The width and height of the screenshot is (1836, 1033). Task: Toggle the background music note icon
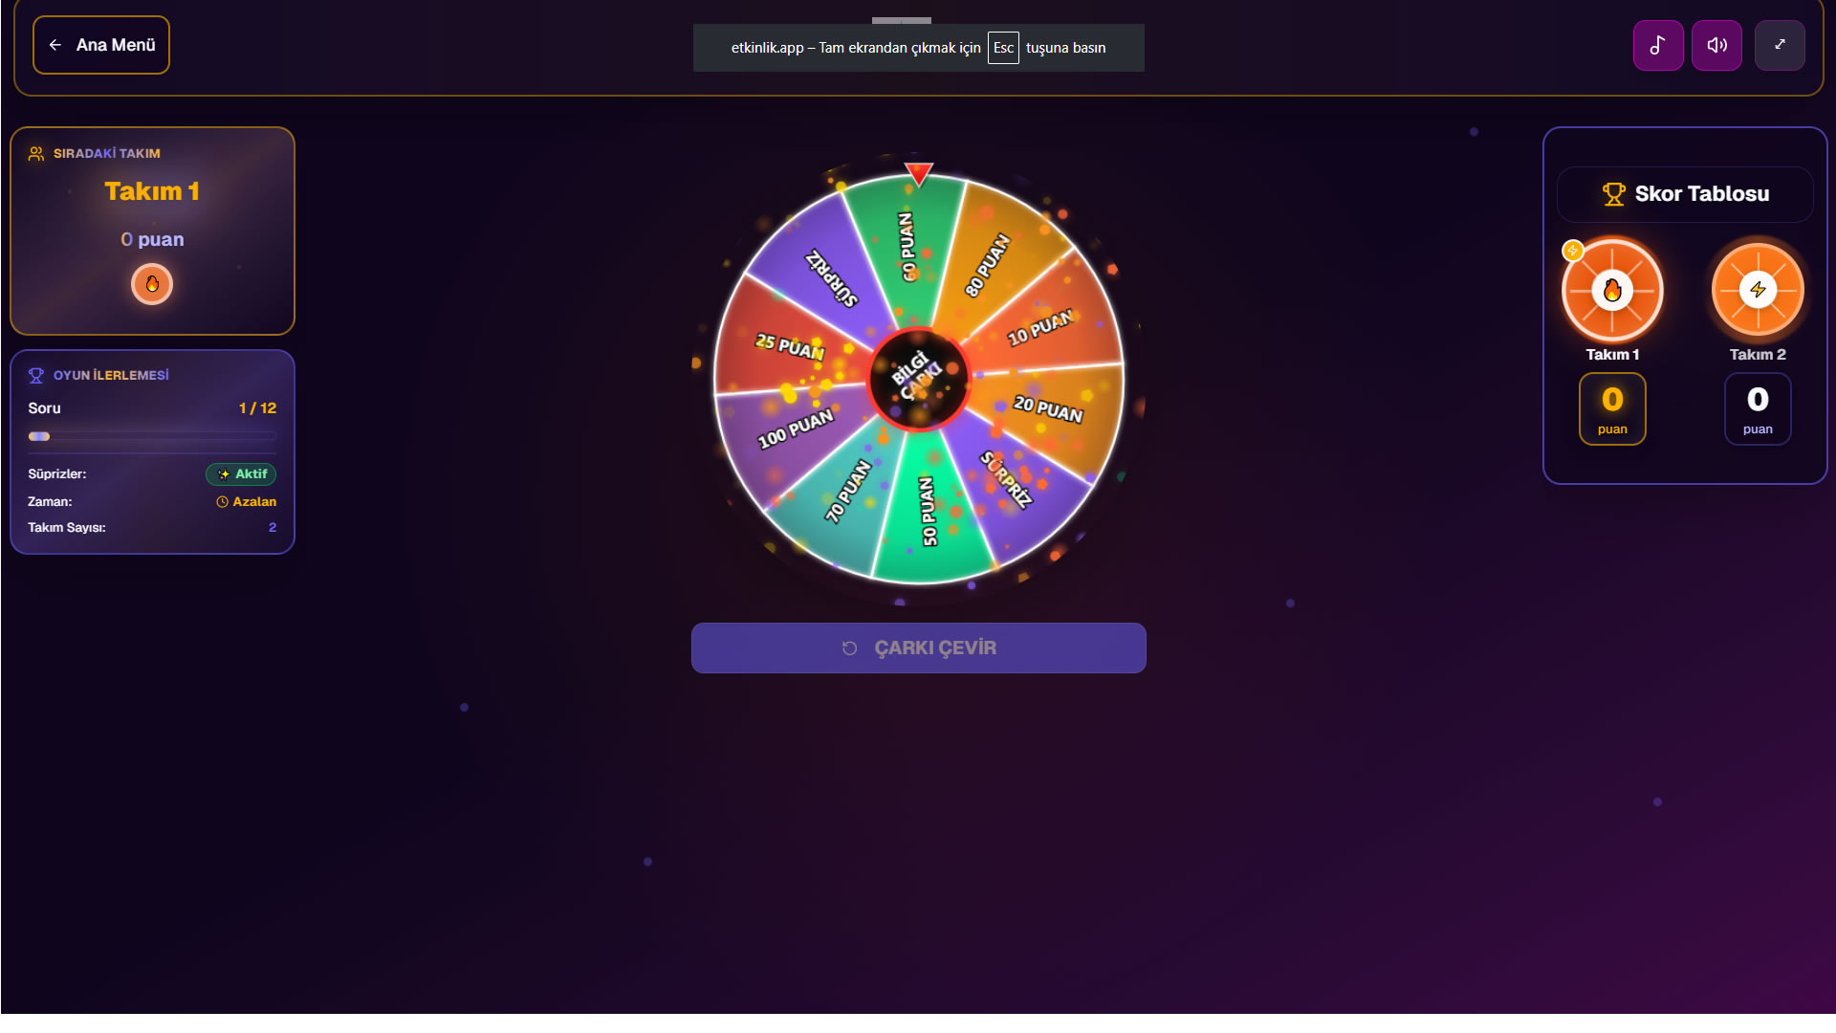pos(1658,45)
